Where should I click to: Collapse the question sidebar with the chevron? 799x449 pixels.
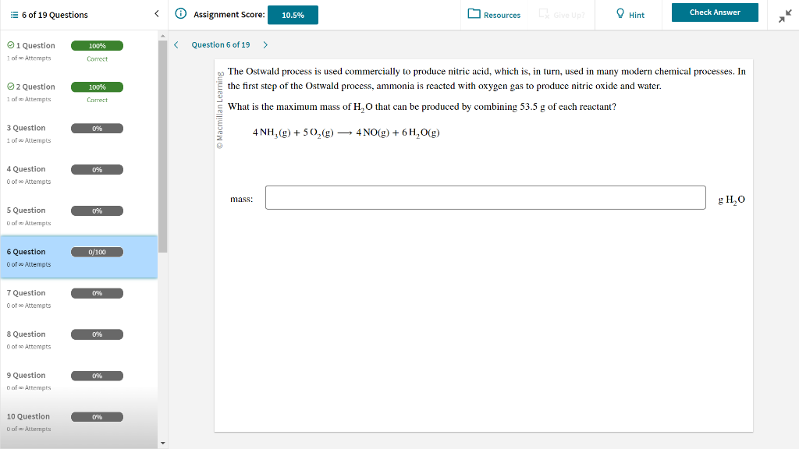[156, 14]
